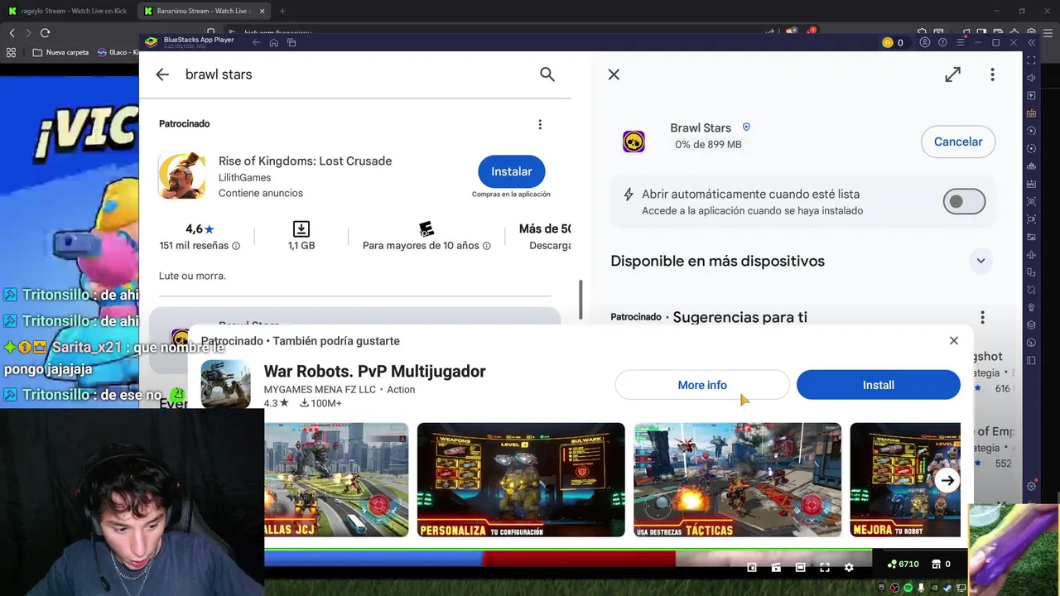Go back from the brawl stars search
The width and height of the screenshot is (1060, 596).
point(162,74)
